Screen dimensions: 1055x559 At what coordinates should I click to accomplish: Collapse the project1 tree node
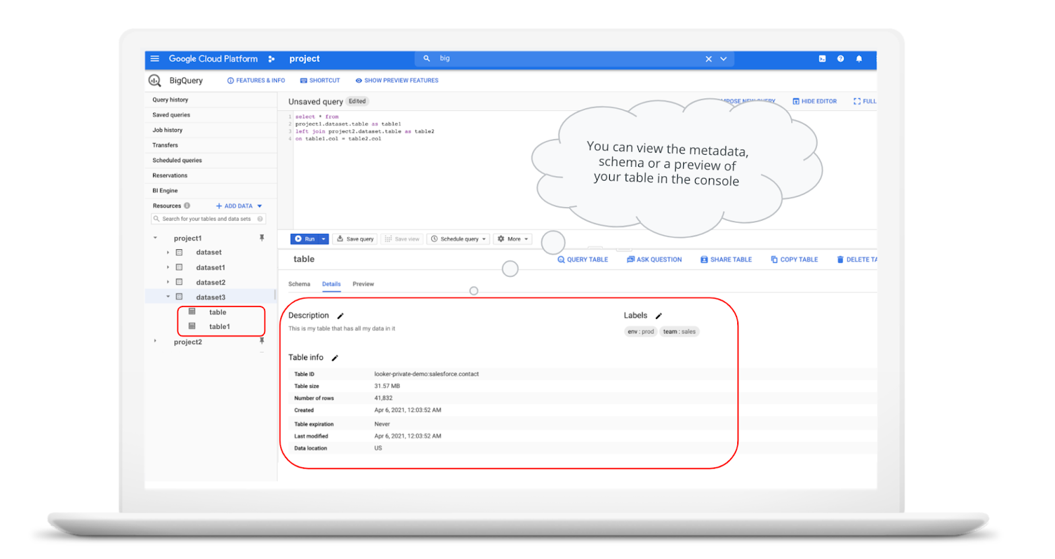click(x=156, y=238)
